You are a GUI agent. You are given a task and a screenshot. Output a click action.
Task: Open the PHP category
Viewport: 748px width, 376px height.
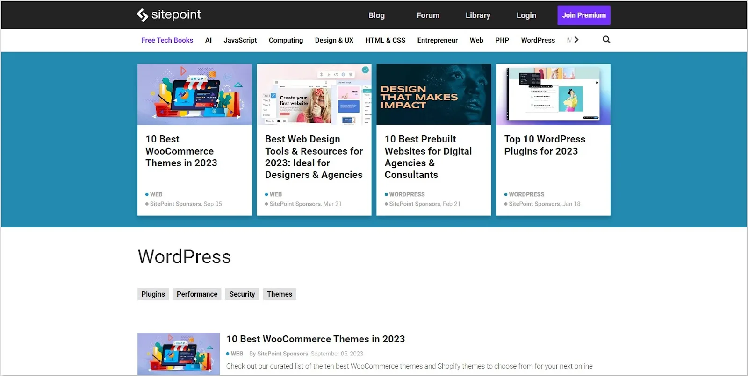point(502,40)
